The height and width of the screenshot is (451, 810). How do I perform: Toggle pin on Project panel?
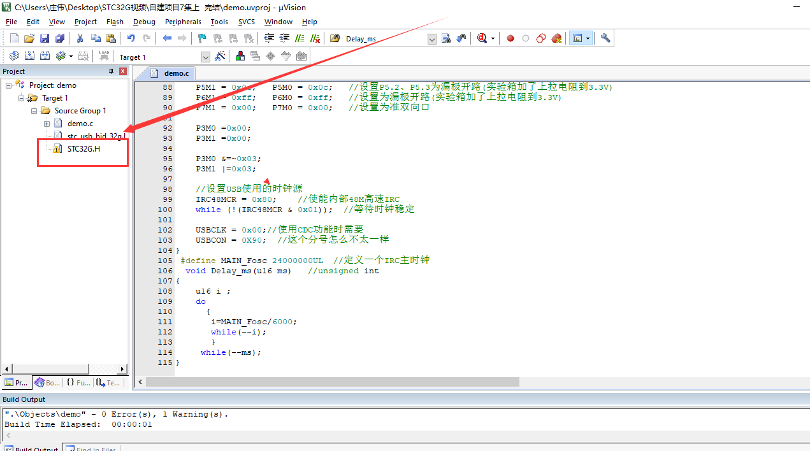tap(111, 71)
